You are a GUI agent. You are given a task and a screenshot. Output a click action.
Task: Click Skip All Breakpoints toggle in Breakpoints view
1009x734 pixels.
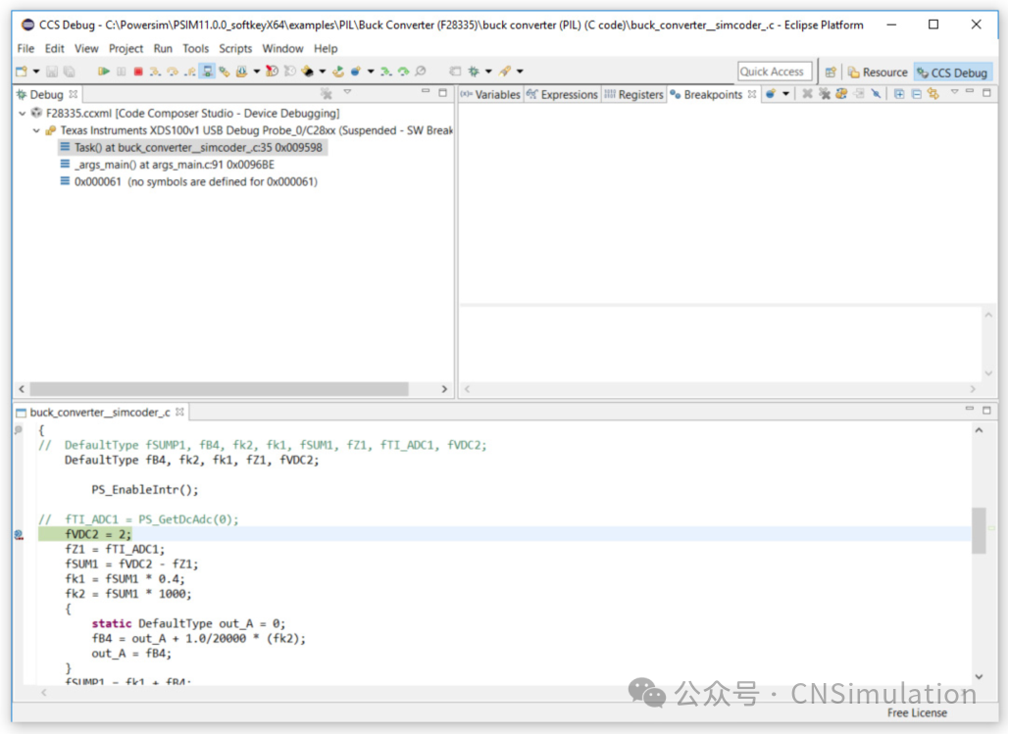[x=877, y=93]
